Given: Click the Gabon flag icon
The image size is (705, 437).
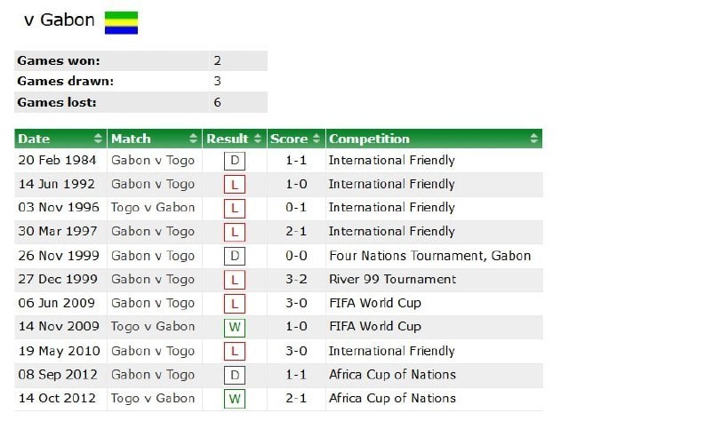Looking at the screenshot, I should coord(121,22).
